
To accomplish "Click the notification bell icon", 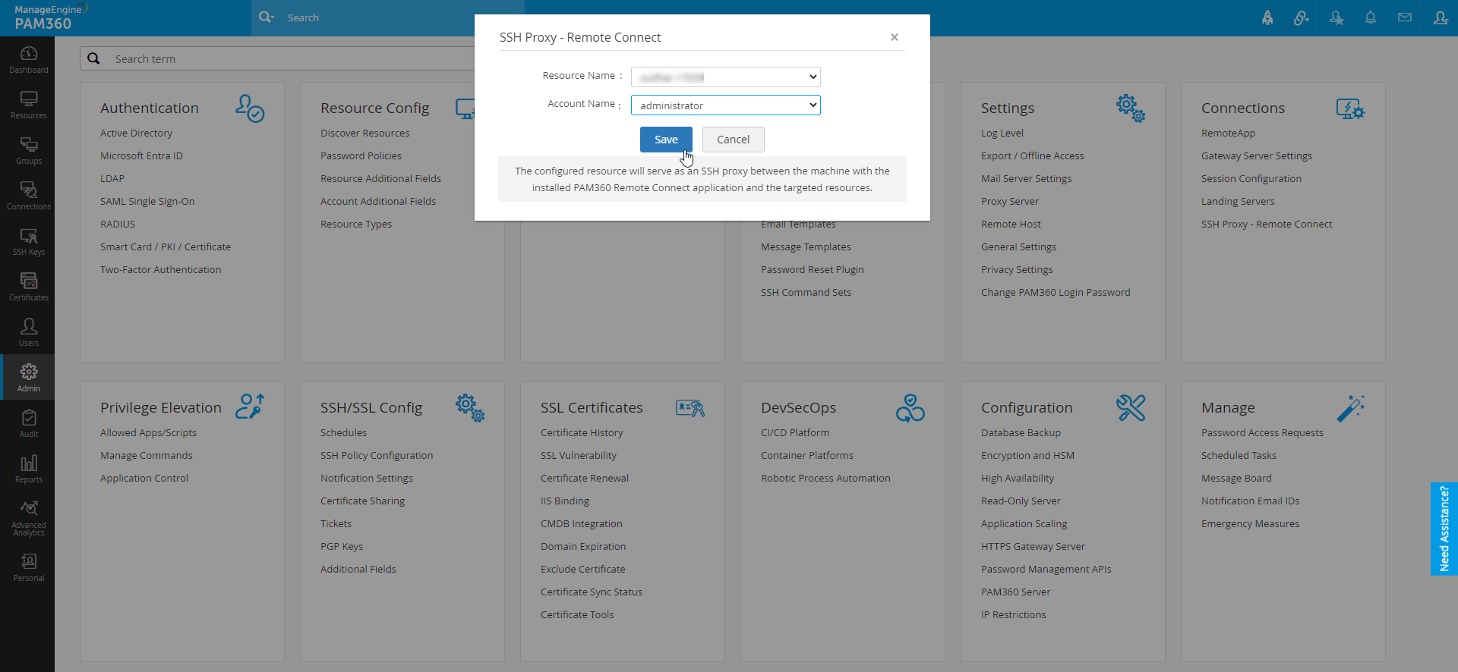I will coord(1371,17).
